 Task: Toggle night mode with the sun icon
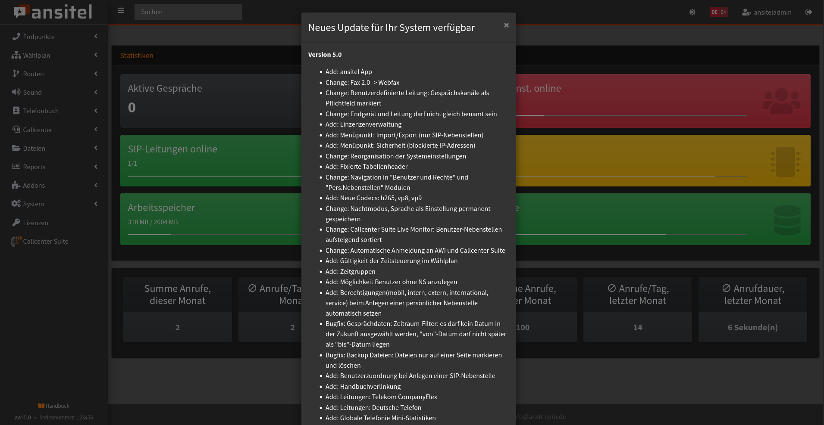tap(692, 12)
